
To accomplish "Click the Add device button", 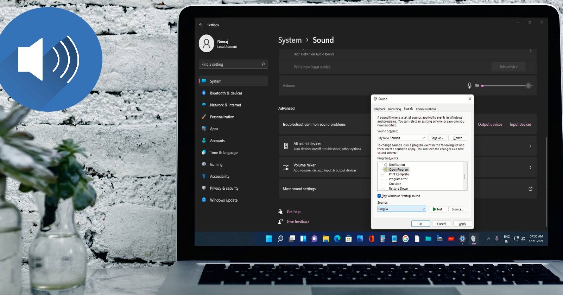I will coord(508,67).
